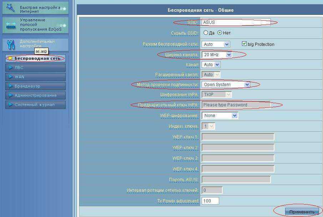Click the arrow icon beside Системный журнал

10,105
